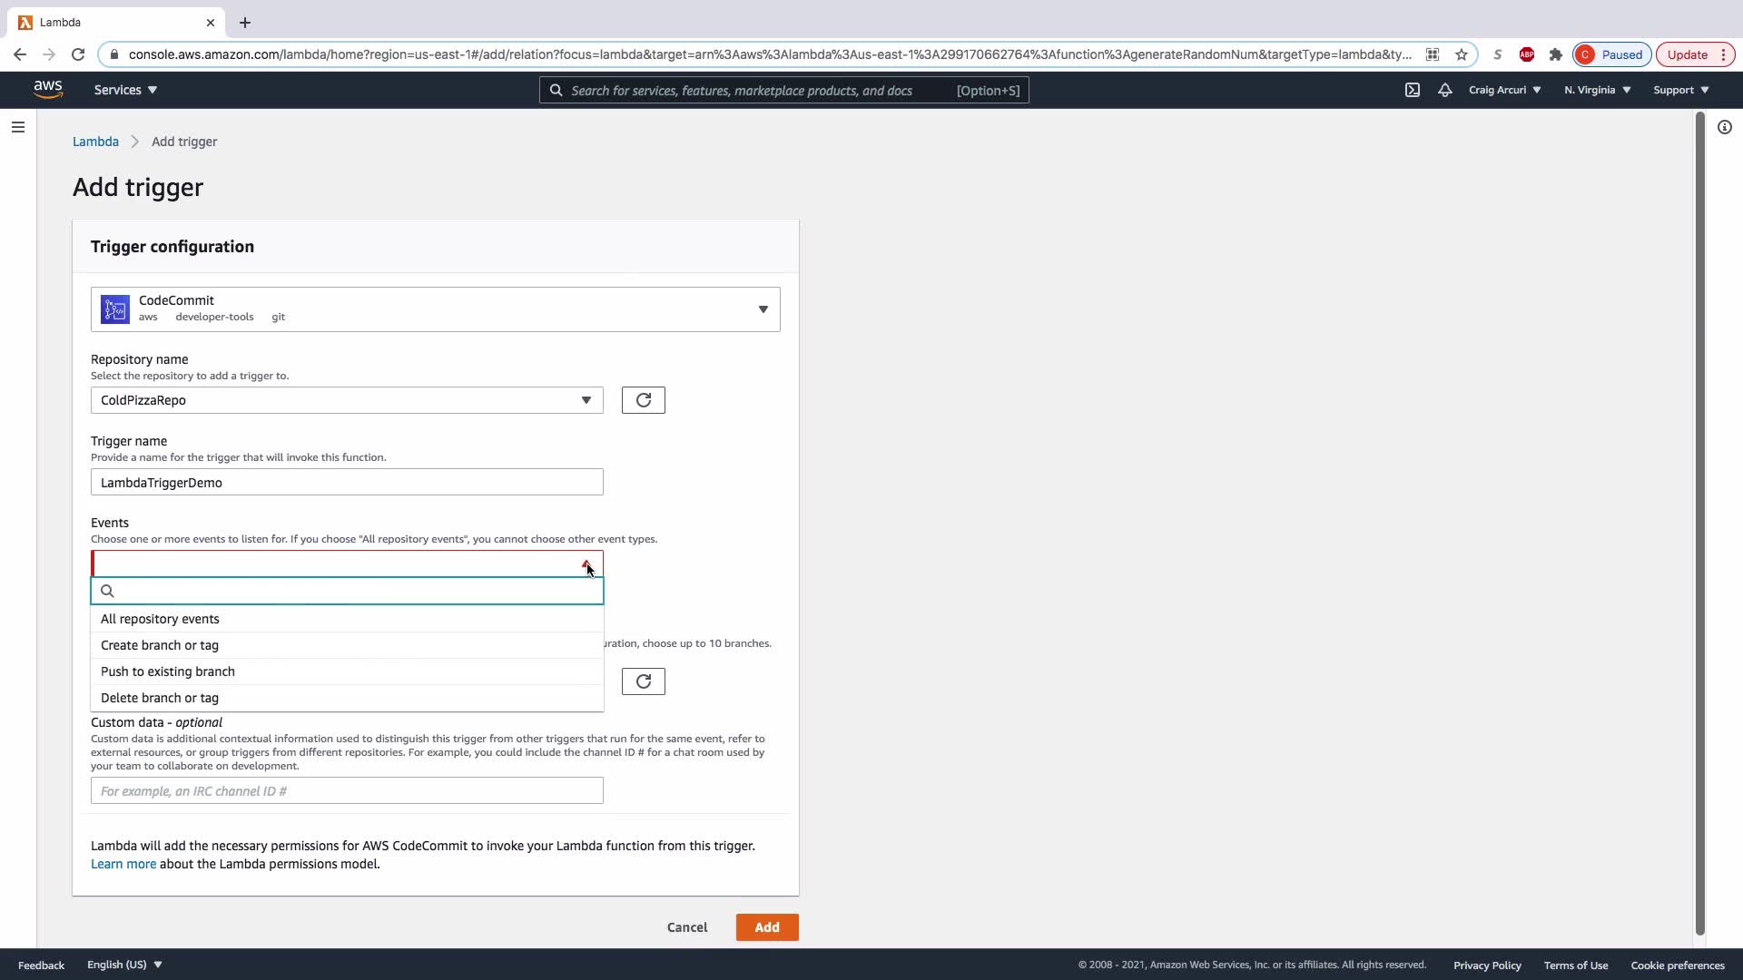The image size is (1743, 980).
Task: Click the AWS logo home icon
Action: [x=48, y=89]
